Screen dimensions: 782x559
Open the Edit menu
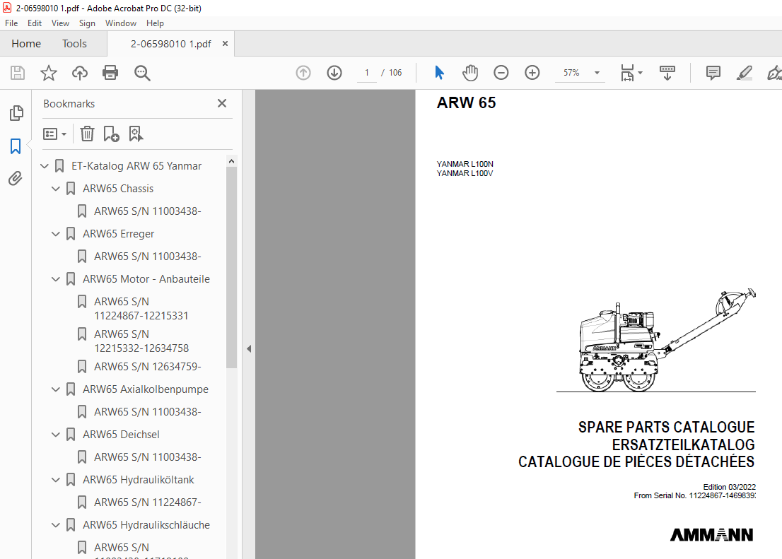point(35,23)
